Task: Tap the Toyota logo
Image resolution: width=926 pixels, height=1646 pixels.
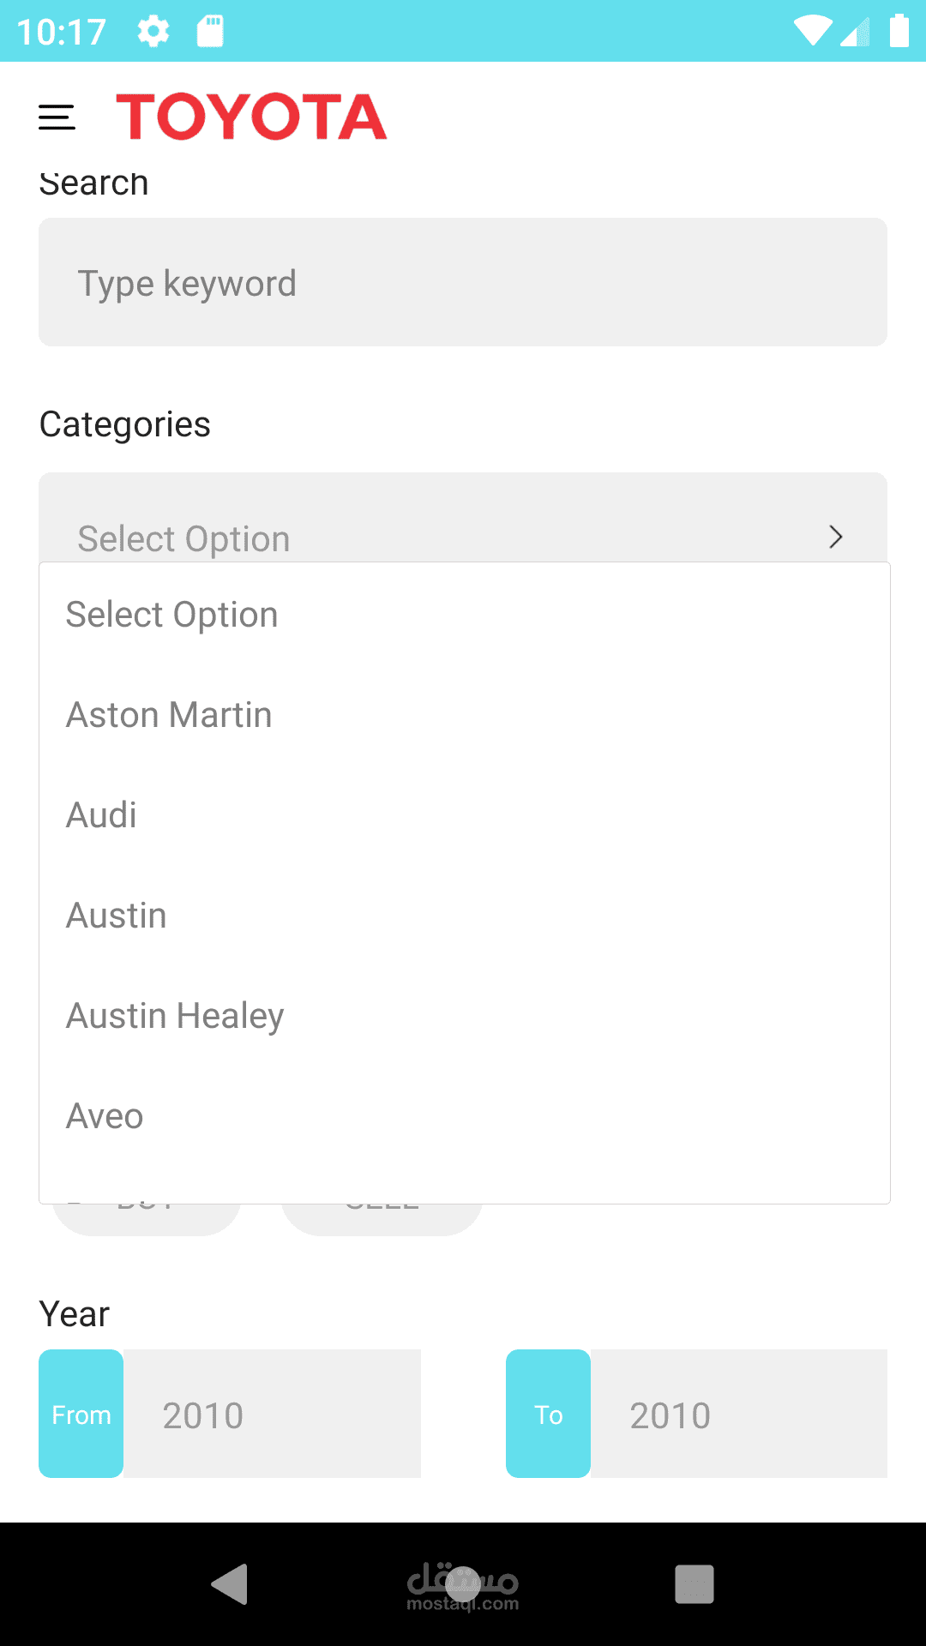Action: tap(251, 117)
